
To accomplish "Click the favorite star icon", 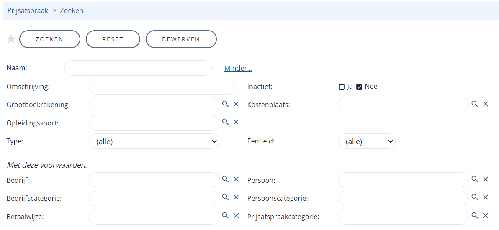I will (x=11, y=39).
